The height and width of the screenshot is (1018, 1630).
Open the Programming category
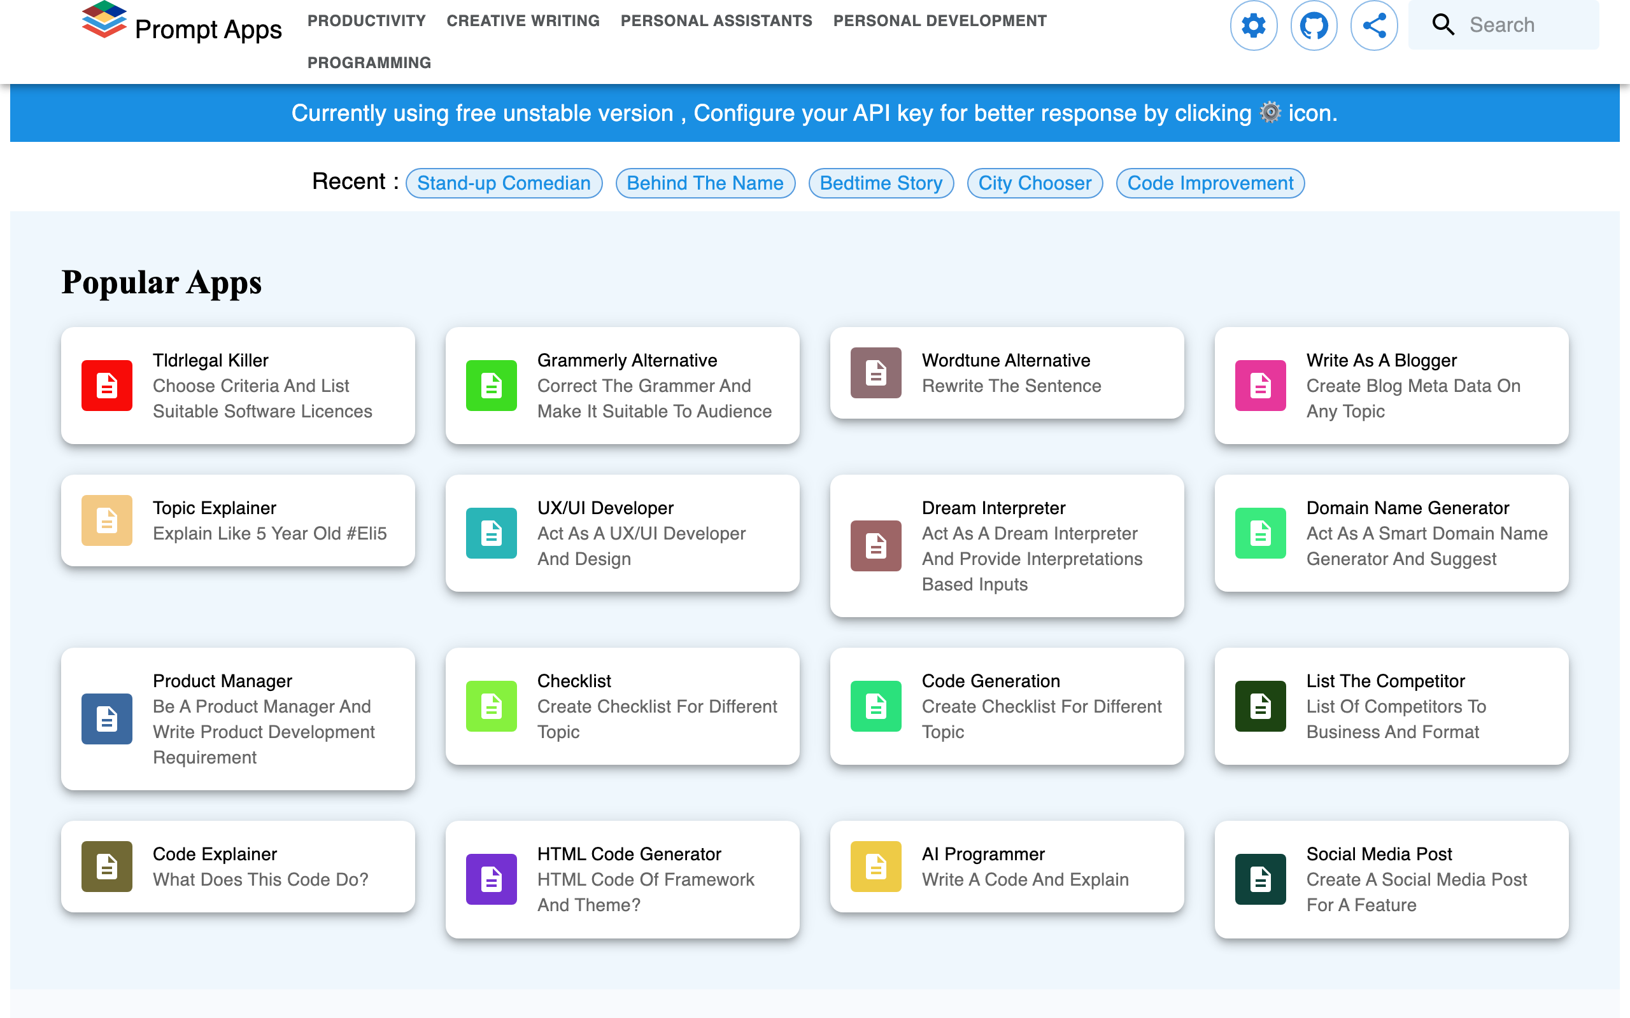click(x=369, y=62)
